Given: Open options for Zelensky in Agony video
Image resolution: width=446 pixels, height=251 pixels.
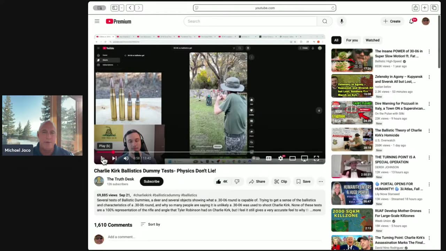Looking at the screenshot, I should coord(429,77).
